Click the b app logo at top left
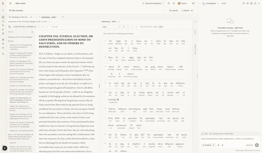This screenshot has width=262, height=153. pyautogui.click(x=3, y=3)
